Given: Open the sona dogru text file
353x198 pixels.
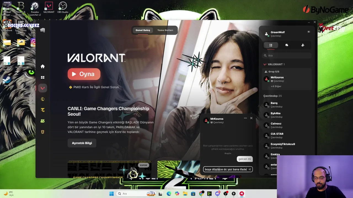Looking at the screenshot, I should tap(21, 62).
